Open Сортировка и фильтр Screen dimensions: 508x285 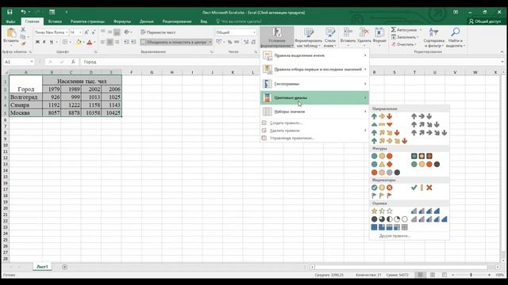pos(434,37)
